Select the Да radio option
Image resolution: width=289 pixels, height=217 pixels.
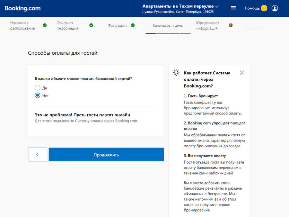pos(38,88)
